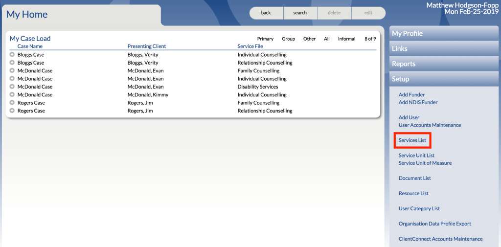Open the Reports sidebar panel
Screen dimensions: 501x247
444,64
